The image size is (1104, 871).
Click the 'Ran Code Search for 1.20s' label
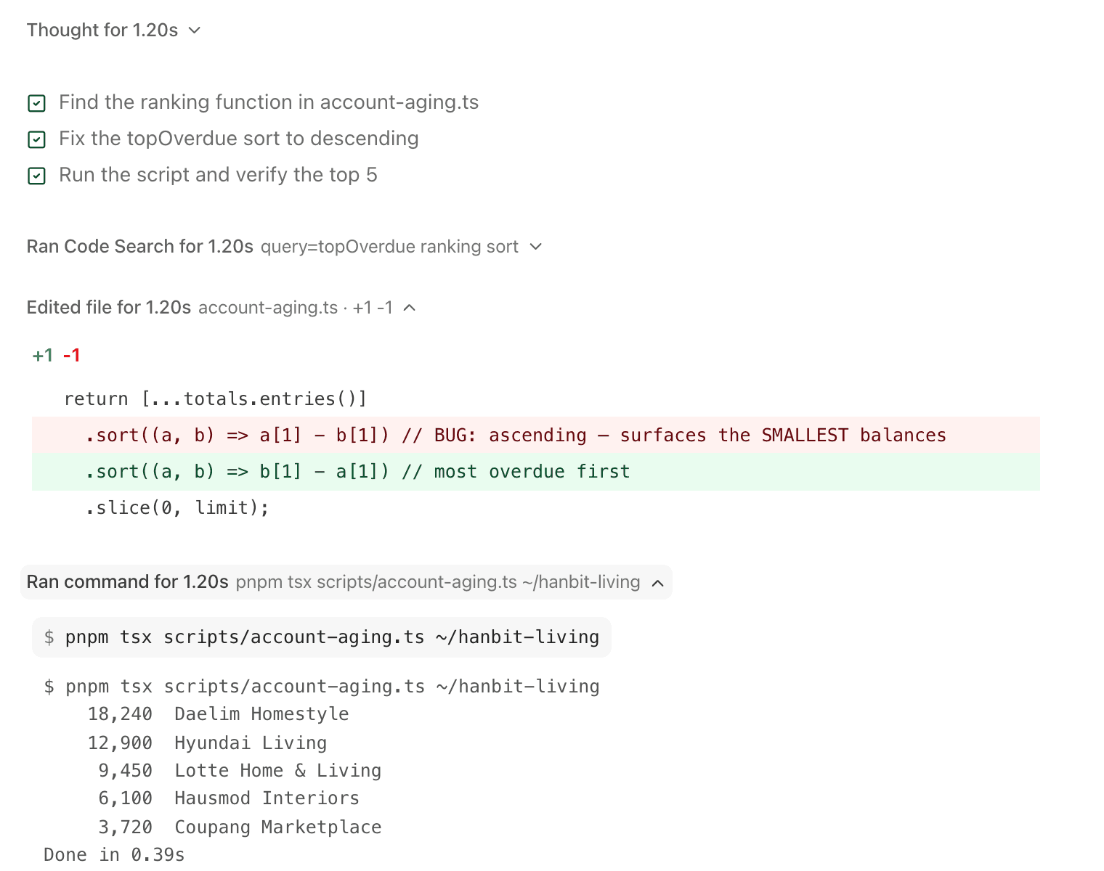click(x=140, y=247)
